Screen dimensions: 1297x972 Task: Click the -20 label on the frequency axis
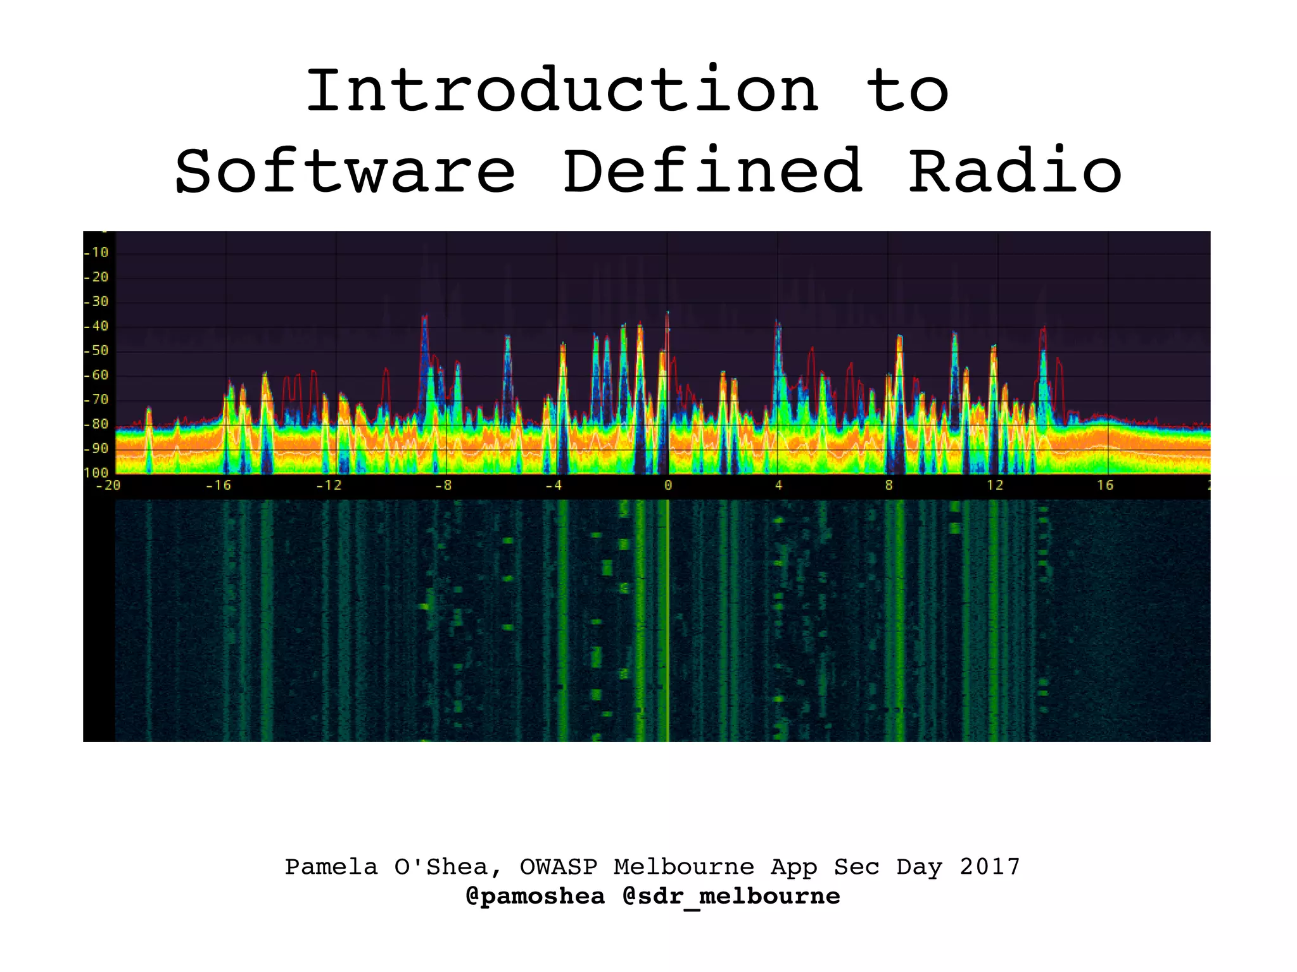(108, 486)
